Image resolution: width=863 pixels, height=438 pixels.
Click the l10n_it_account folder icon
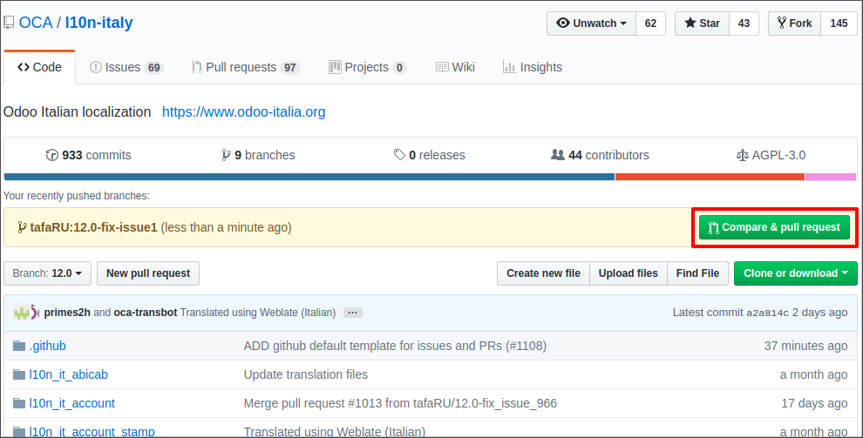pos(19,403)
